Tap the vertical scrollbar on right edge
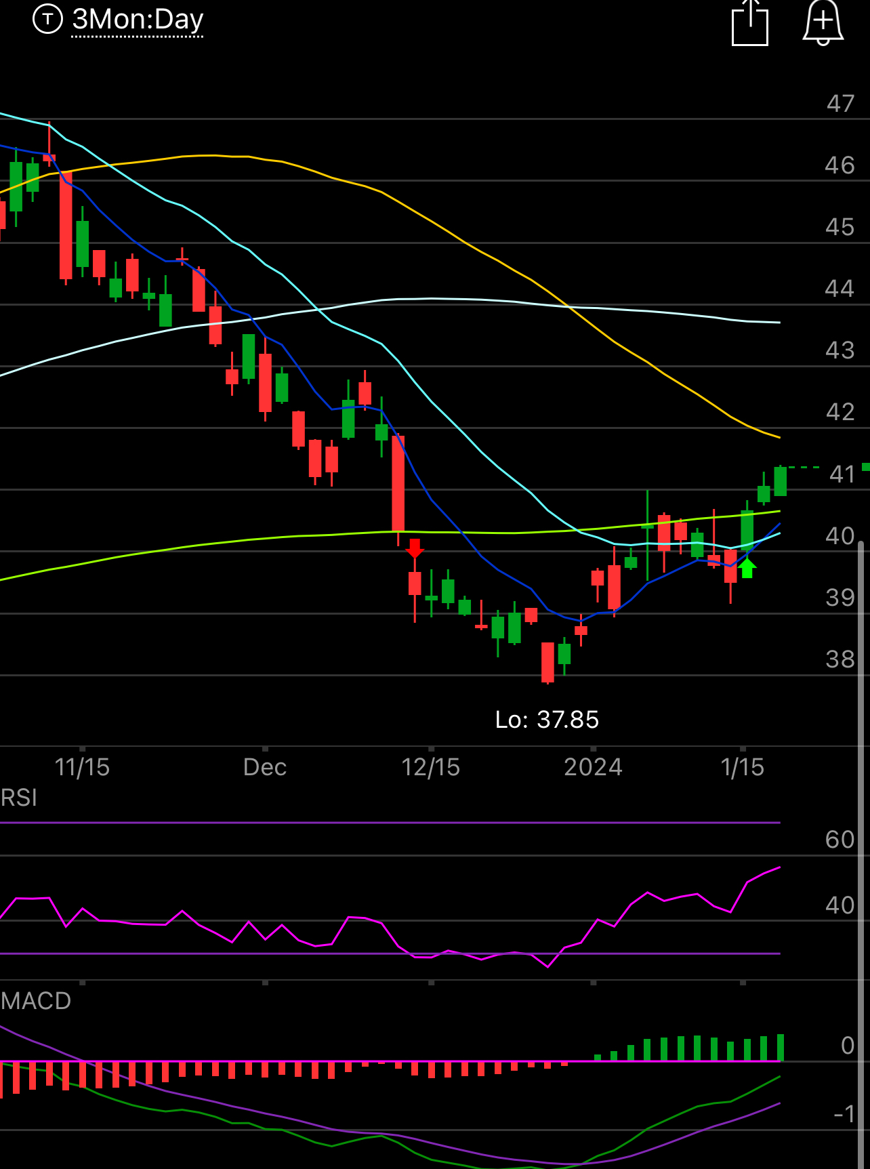Image resolution: width=870 pixels, height=1169 pixels. (x=862, y=854)
